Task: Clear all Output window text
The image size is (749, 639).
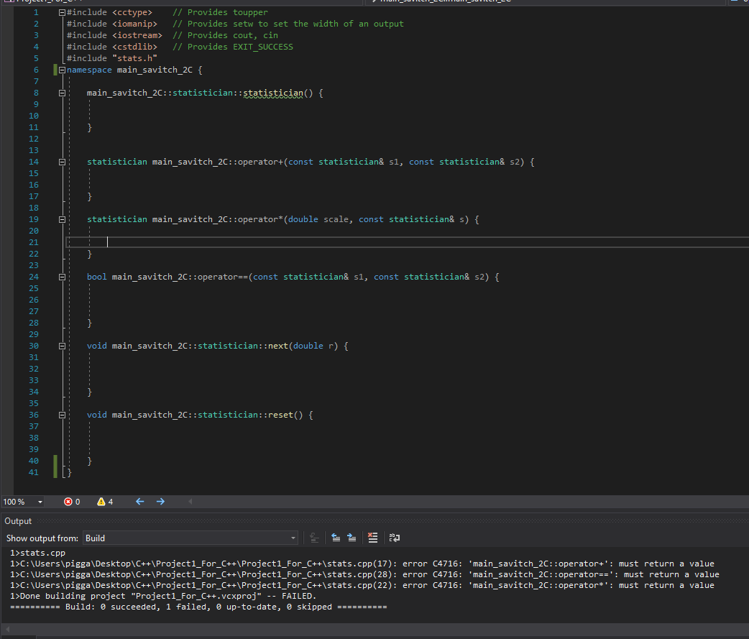Action: click(x=372, y=538)
